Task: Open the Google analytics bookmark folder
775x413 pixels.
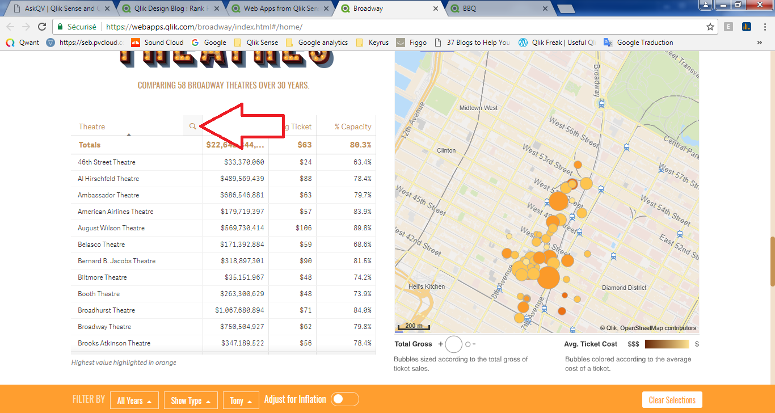Action: [317, 43]
